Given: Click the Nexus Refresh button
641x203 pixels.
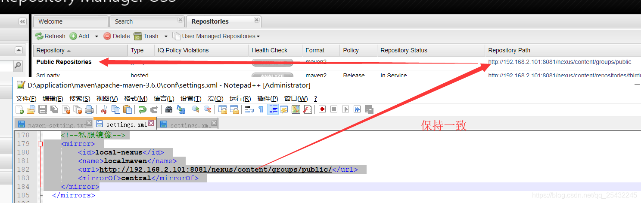Looking at the screenshot, I should pyautogui.click(x=50, y=36).
